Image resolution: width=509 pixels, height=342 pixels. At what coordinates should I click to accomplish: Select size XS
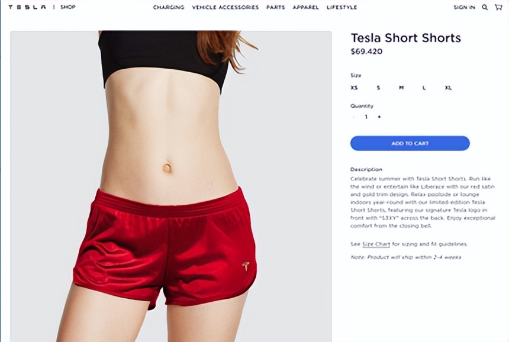(x=354, y=88)
